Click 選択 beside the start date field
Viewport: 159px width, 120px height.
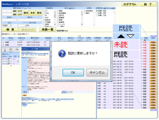[x=15, y=11]
